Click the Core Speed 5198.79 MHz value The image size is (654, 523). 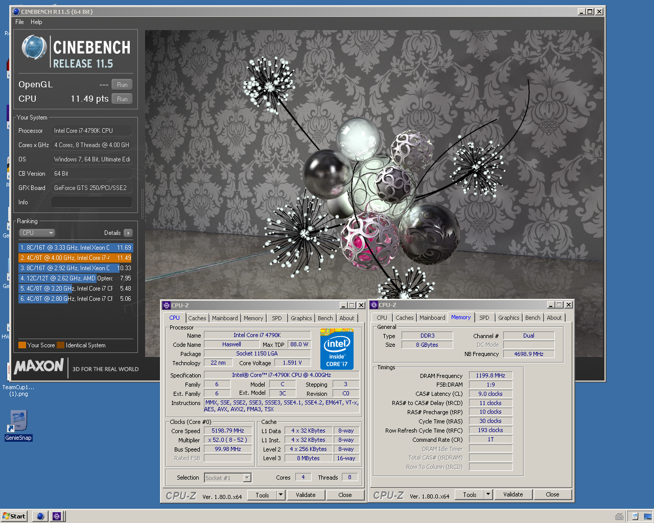pos(228,431)
